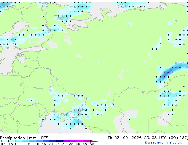Click the legend label '25'
This screenshot has width=188, height=145.
58,144
